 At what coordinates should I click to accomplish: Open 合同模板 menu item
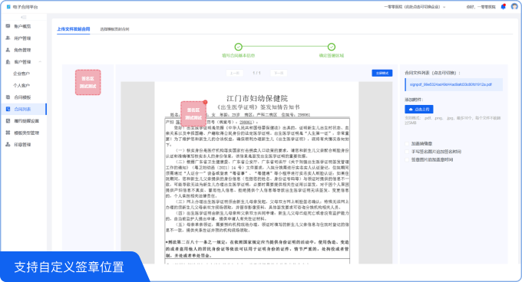[x=23, y=97]
